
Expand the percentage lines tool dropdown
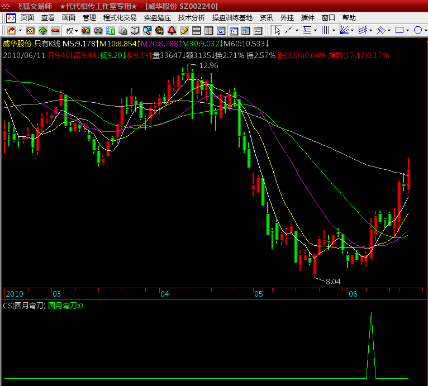point(315,30)
